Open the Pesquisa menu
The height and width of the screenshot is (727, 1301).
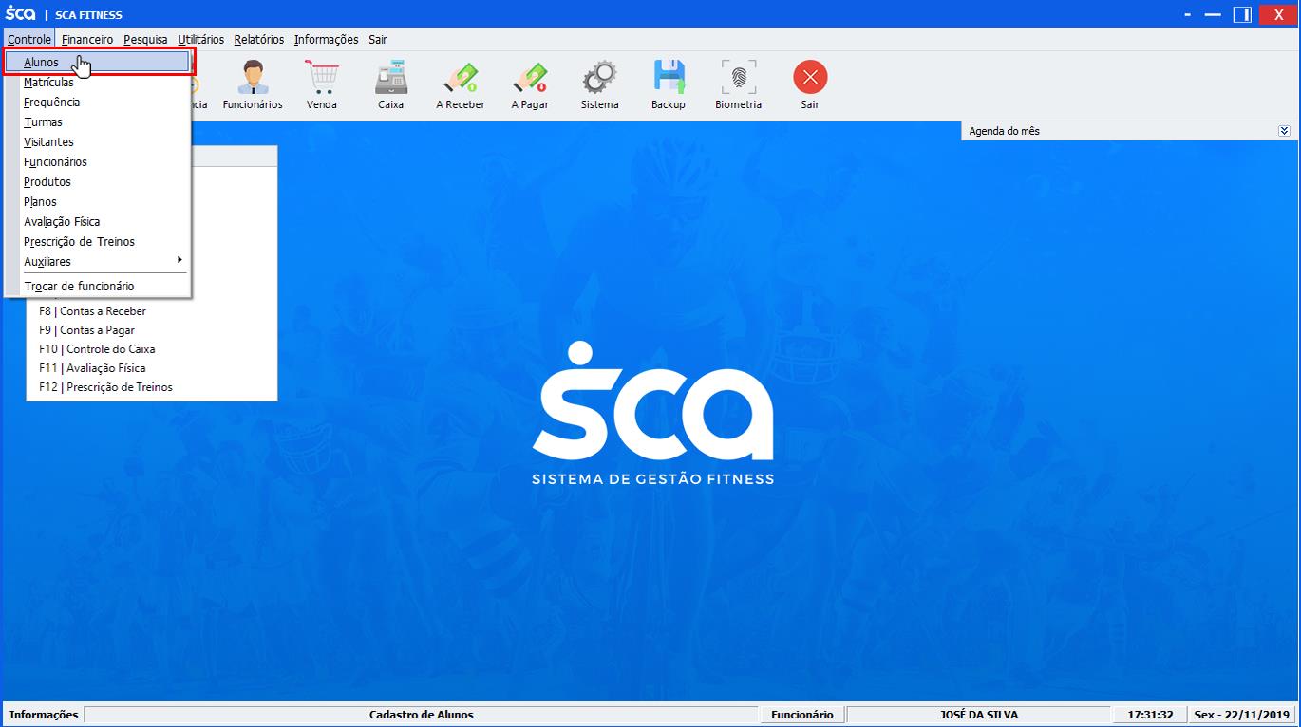tap(145, 39)
